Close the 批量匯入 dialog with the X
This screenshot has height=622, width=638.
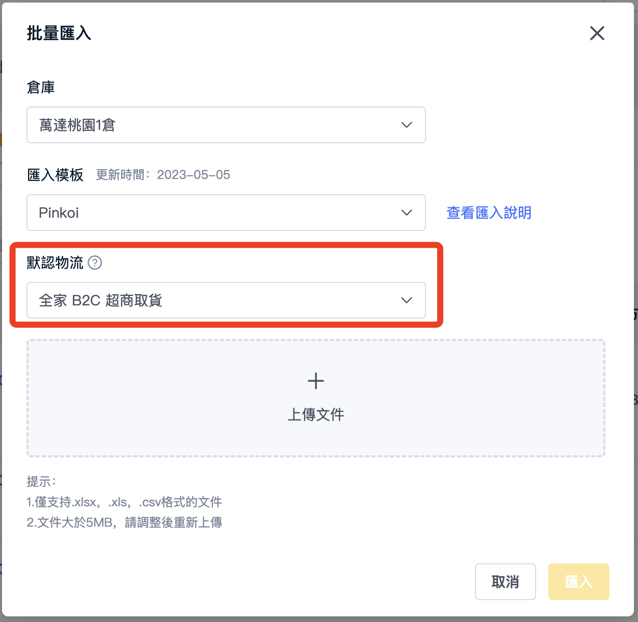pos(597,33)
